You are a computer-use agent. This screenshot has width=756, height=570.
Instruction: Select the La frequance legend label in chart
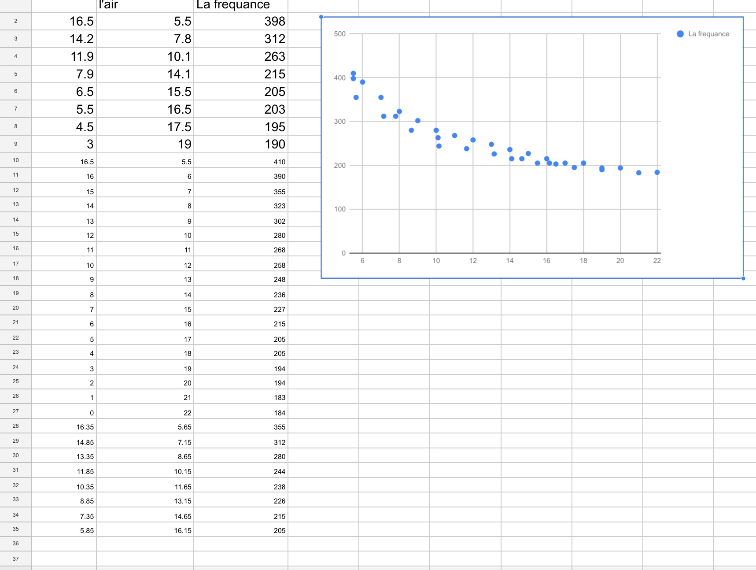(708, 34)
